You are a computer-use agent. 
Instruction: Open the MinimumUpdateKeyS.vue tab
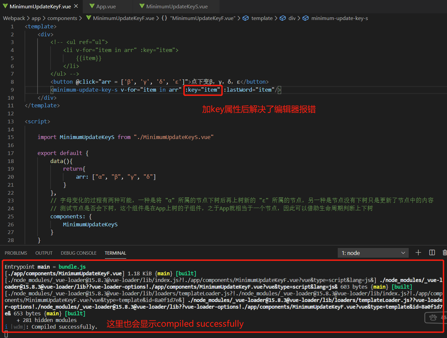point(177,6)
